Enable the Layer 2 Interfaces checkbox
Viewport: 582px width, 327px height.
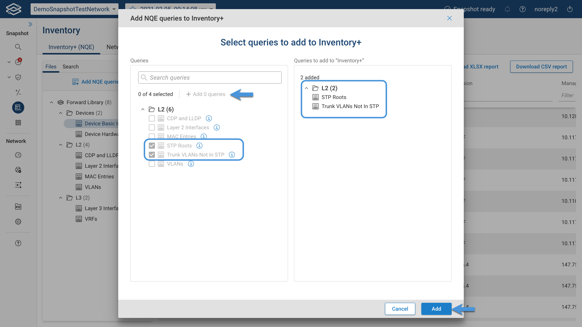tap(152, 127)
